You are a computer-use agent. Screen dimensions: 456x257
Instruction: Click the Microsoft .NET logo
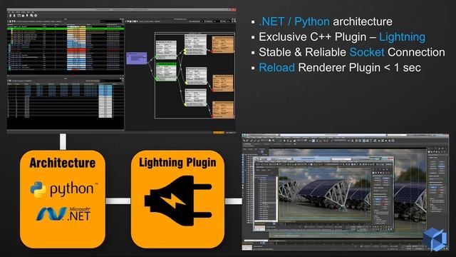(63, 214)
